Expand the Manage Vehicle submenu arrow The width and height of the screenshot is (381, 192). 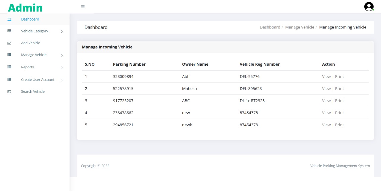point(62,55)
